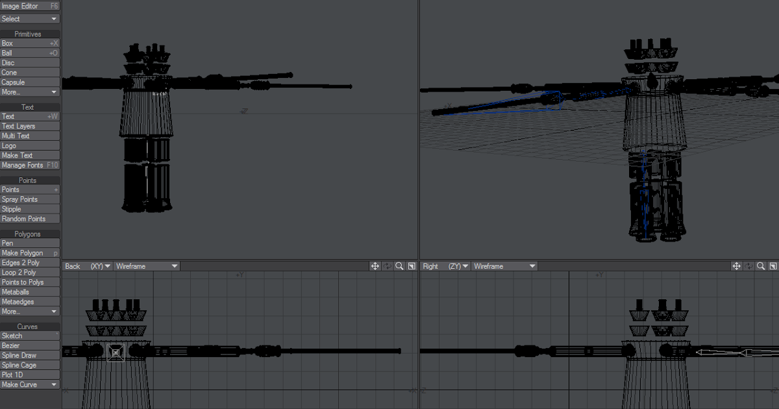Click the zoom magnifier icon in Back viewport toolbar
This screenshot has height=409, width=779.
(x=399, y=266)
